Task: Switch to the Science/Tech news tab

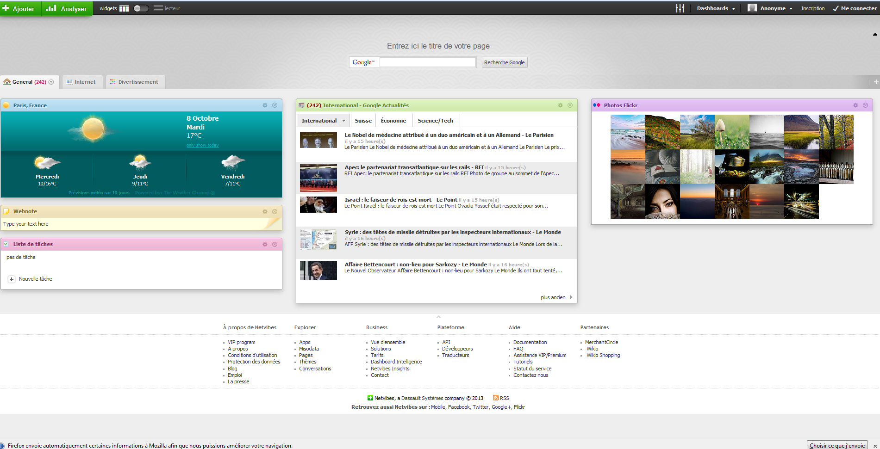Action: [436, 121]
